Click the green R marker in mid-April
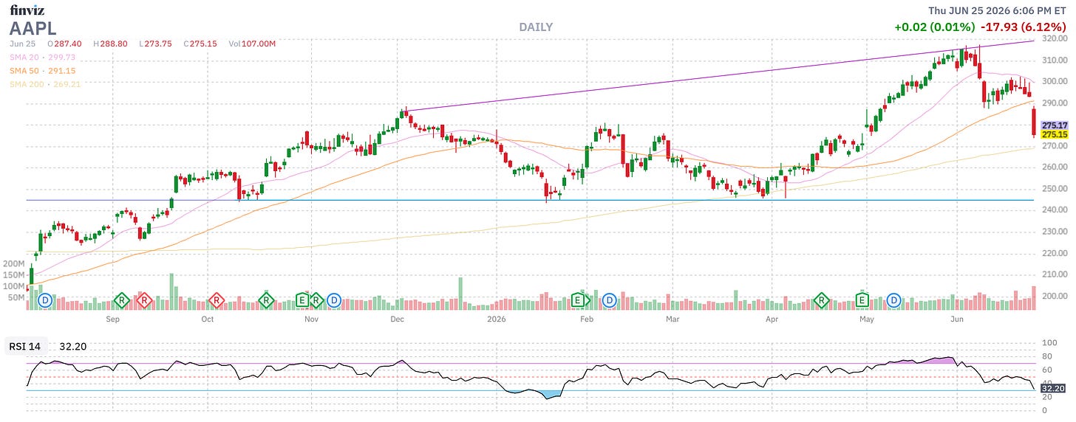 pyautogui.click(x=822, y=300)
